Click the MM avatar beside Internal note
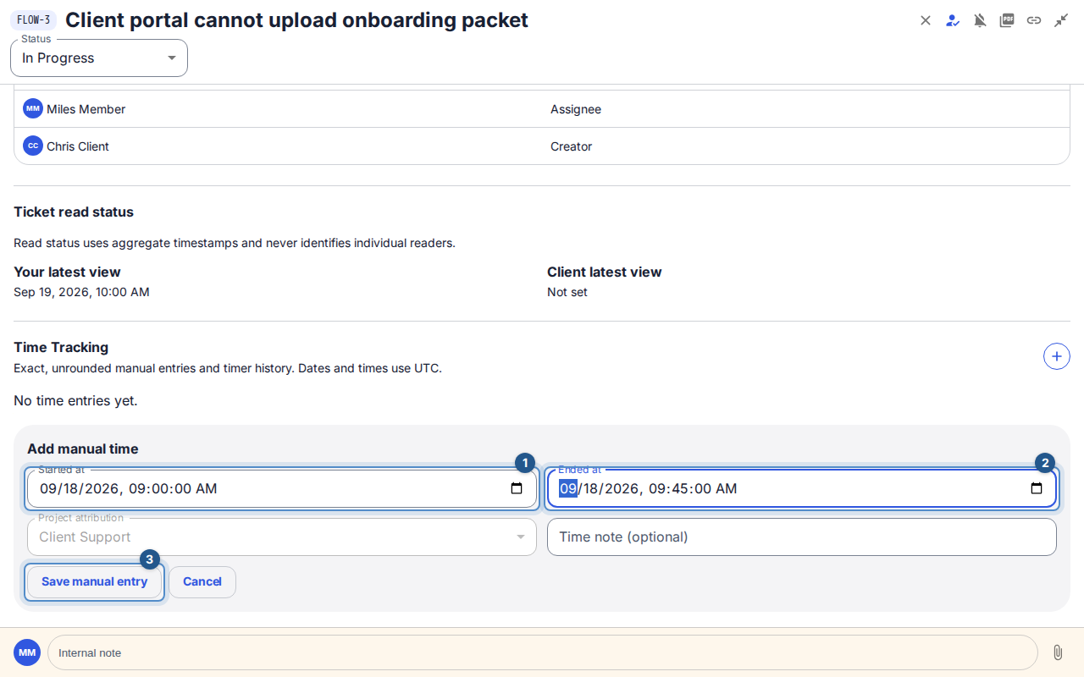This screenshot has width=1084, height=677. (x=27, y=652)
